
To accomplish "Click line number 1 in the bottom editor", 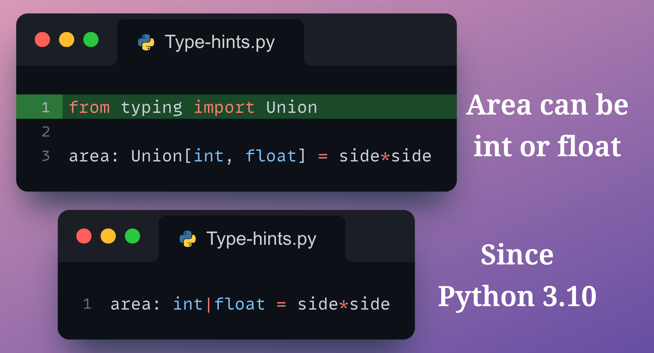I will pyautogui.click(x=87, y=303).
